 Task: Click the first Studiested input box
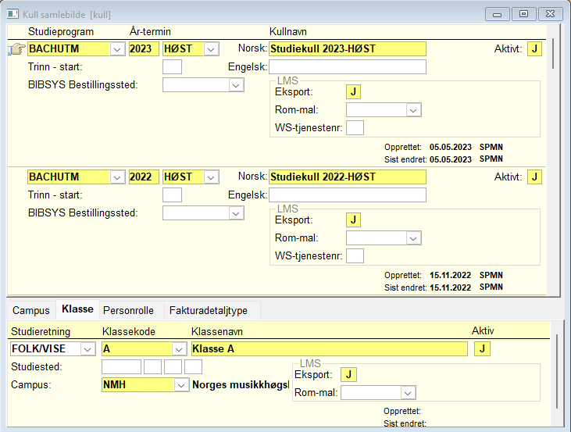point(121,367)
